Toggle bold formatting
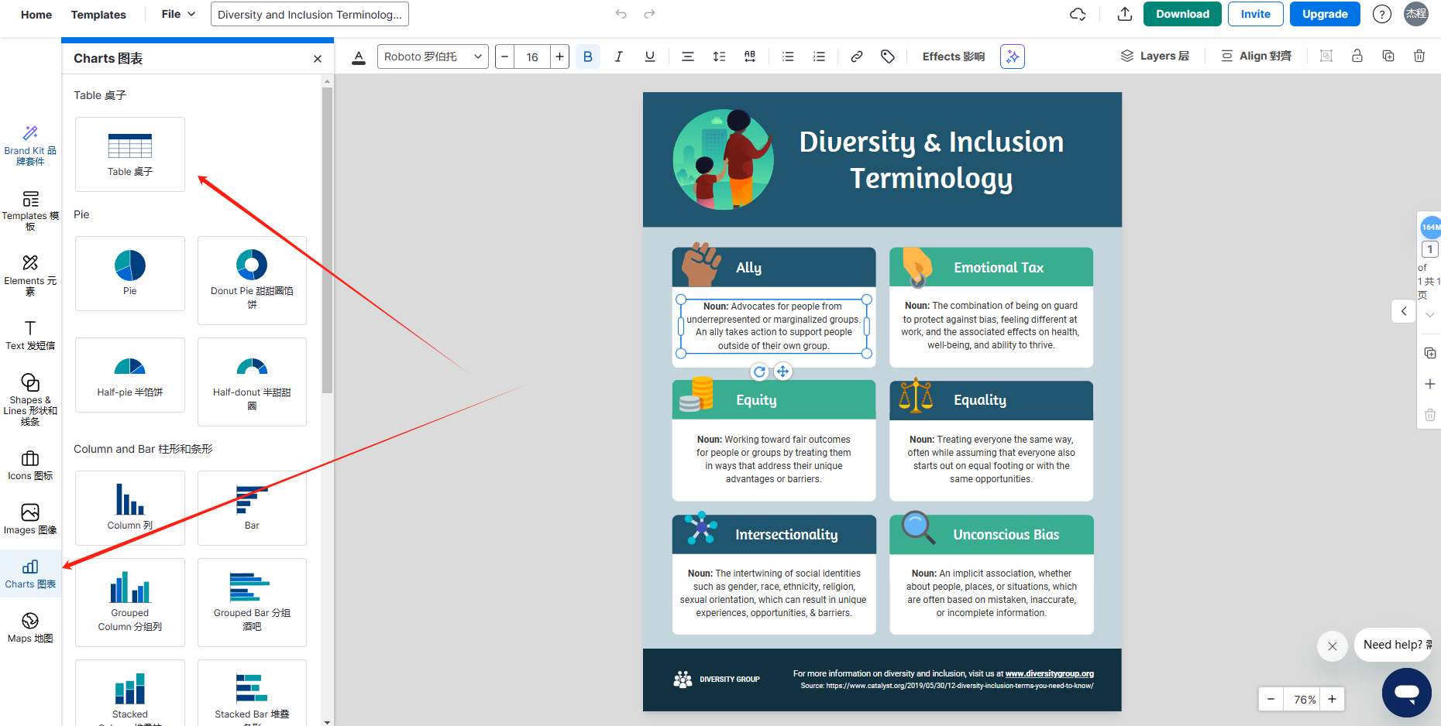Viewport: 1441px width, 726px height. (588, 57)
